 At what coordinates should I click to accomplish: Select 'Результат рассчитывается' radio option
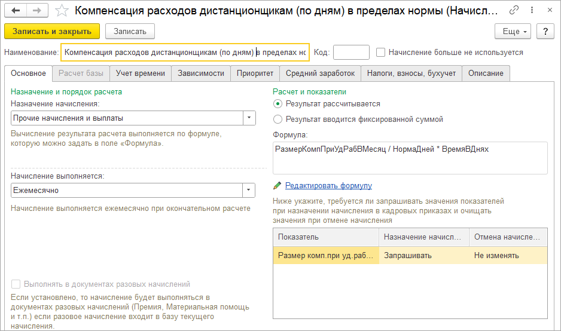278,104
